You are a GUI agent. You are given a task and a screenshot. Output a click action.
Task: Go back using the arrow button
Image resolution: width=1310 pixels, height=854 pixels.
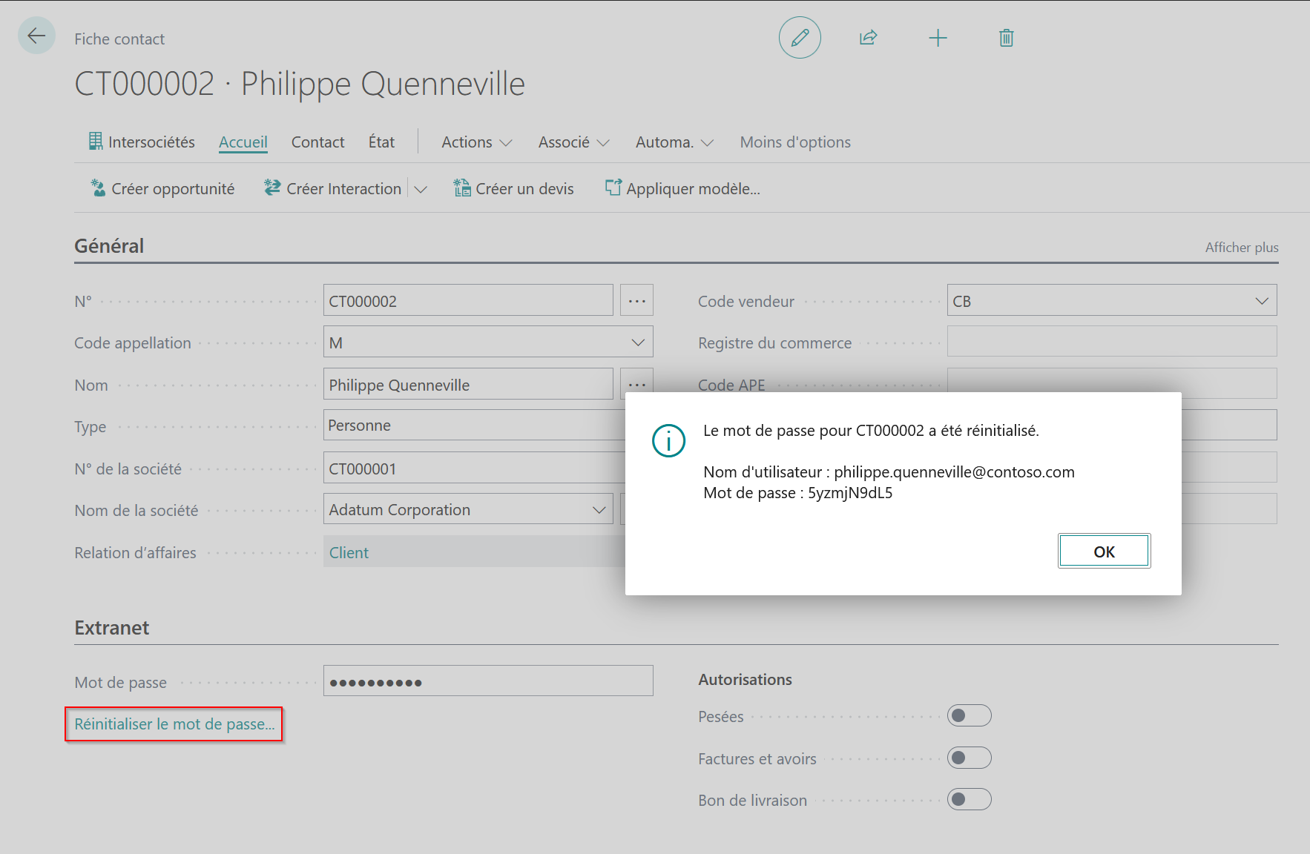tap(36, 36)
